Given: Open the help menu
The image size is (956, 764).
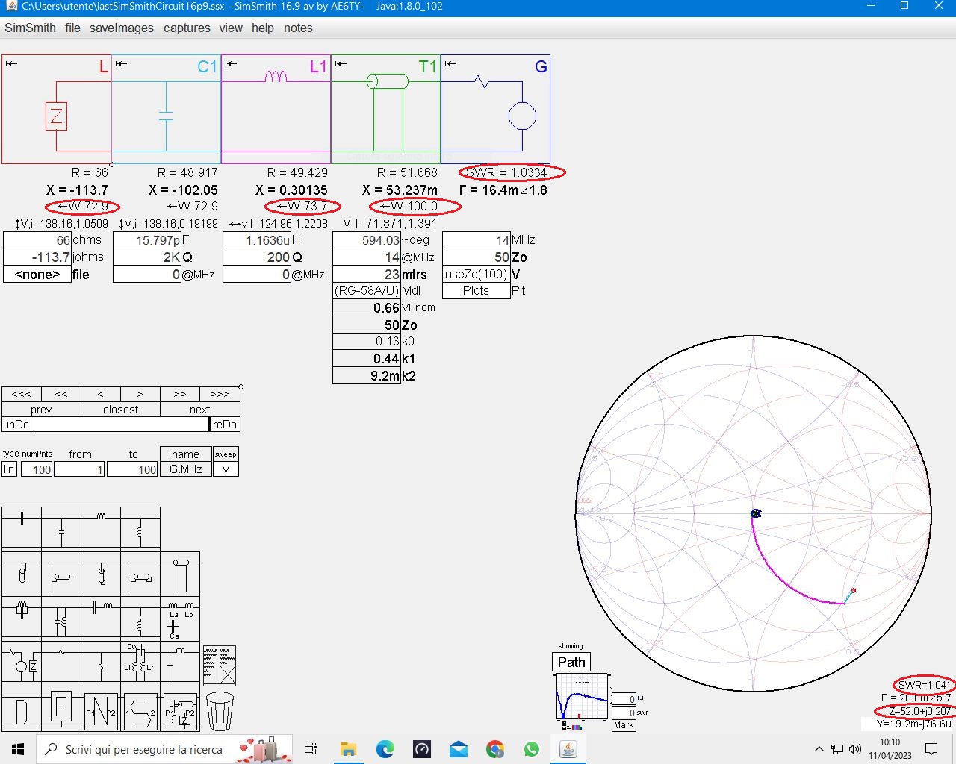Looking at the screenshot, I should (263, 28).
